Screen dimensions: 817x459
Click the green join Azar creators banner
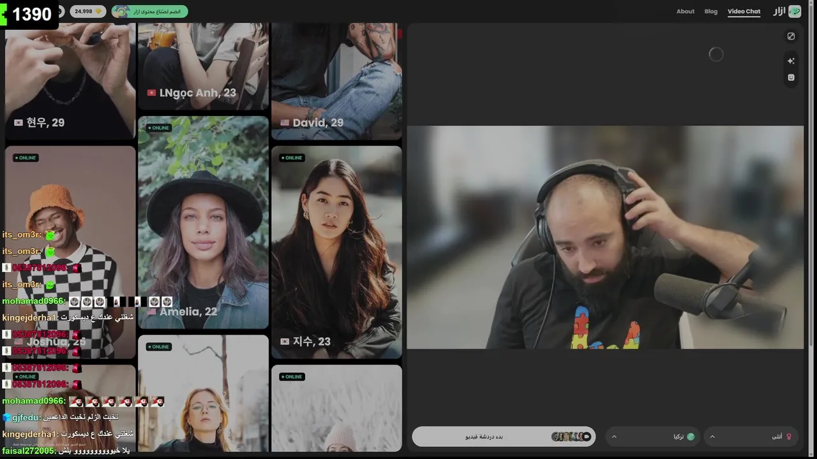click(x=150, y=11)
